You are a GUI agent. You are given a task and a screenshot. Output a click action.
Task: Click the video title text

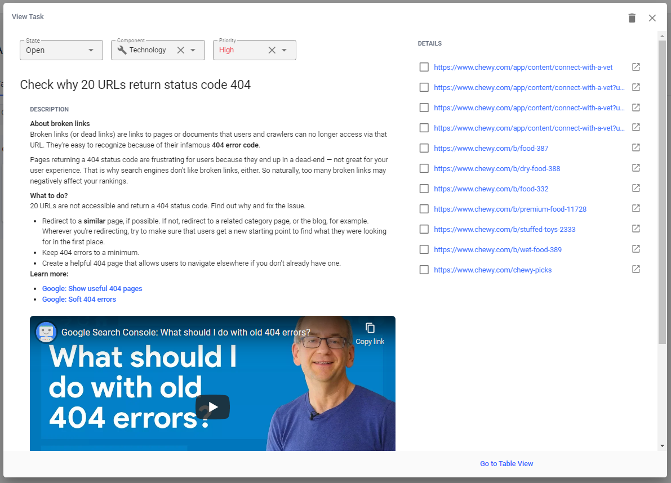(186, 332)
